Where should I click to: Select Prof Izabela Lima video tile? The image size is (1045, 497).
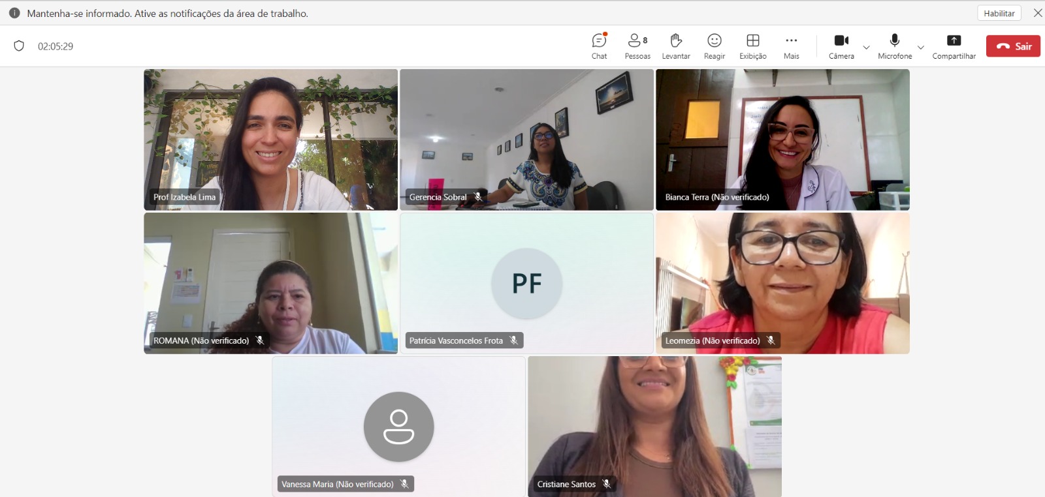[x=270, y=140]
